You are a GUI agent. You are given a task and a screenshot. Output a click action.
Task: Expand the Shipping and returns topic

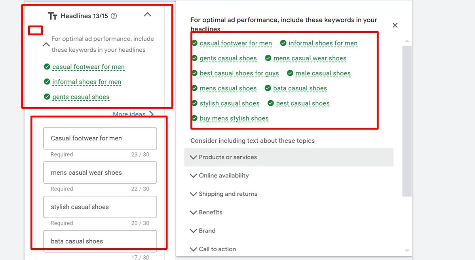click(289, 194)
